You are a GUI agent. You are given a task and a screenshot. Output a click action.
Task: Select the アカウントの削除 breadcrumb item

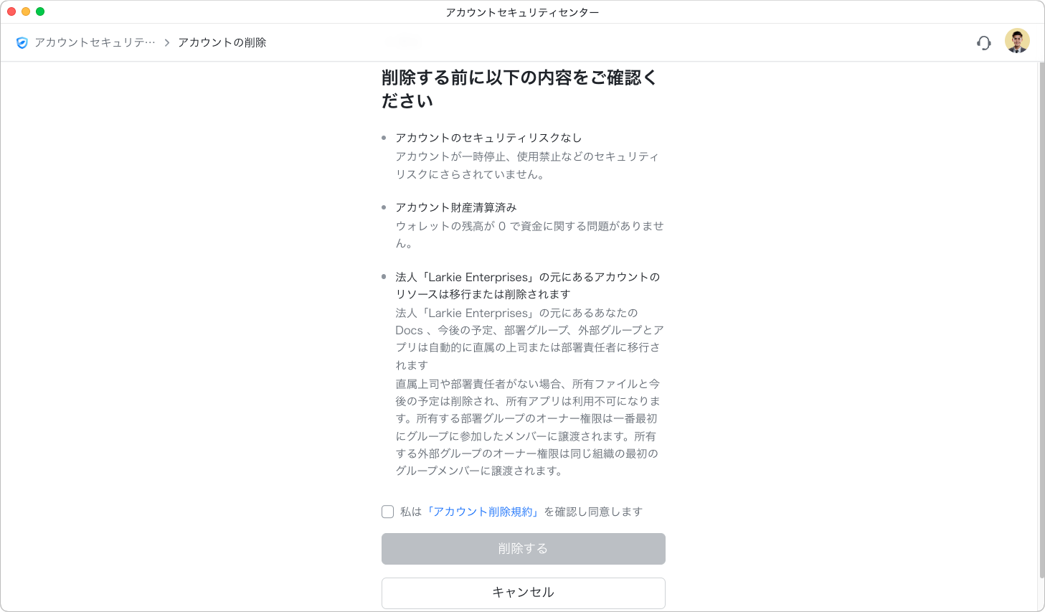pos(222,43)
